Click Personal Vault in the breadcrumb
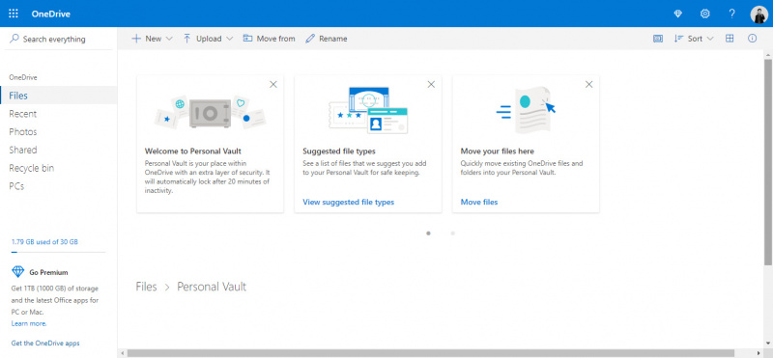Image resolution: width=773 pixels, height=358 pixels. pos(212,287)
